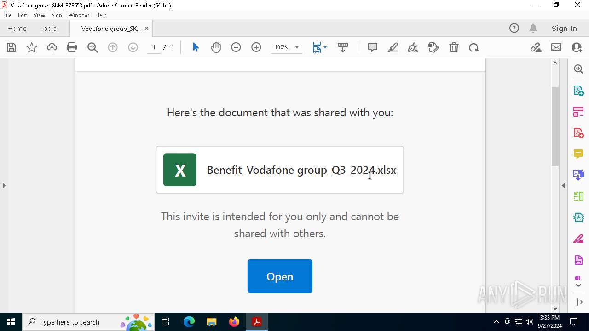Share a link to the file
589x331 pixels.
pyautogui.click(x=536, y=47)
